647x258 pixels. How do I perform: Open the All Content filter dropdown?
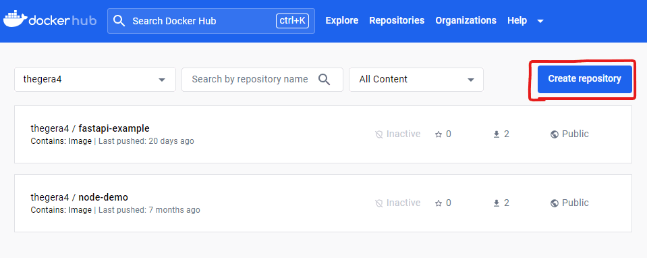(x=416, y=79)
